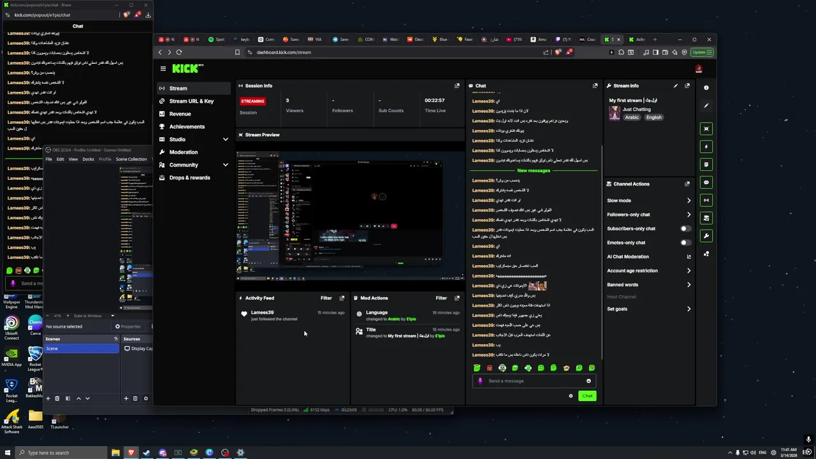Edit stream info with pencil icon

coord(676,85)
